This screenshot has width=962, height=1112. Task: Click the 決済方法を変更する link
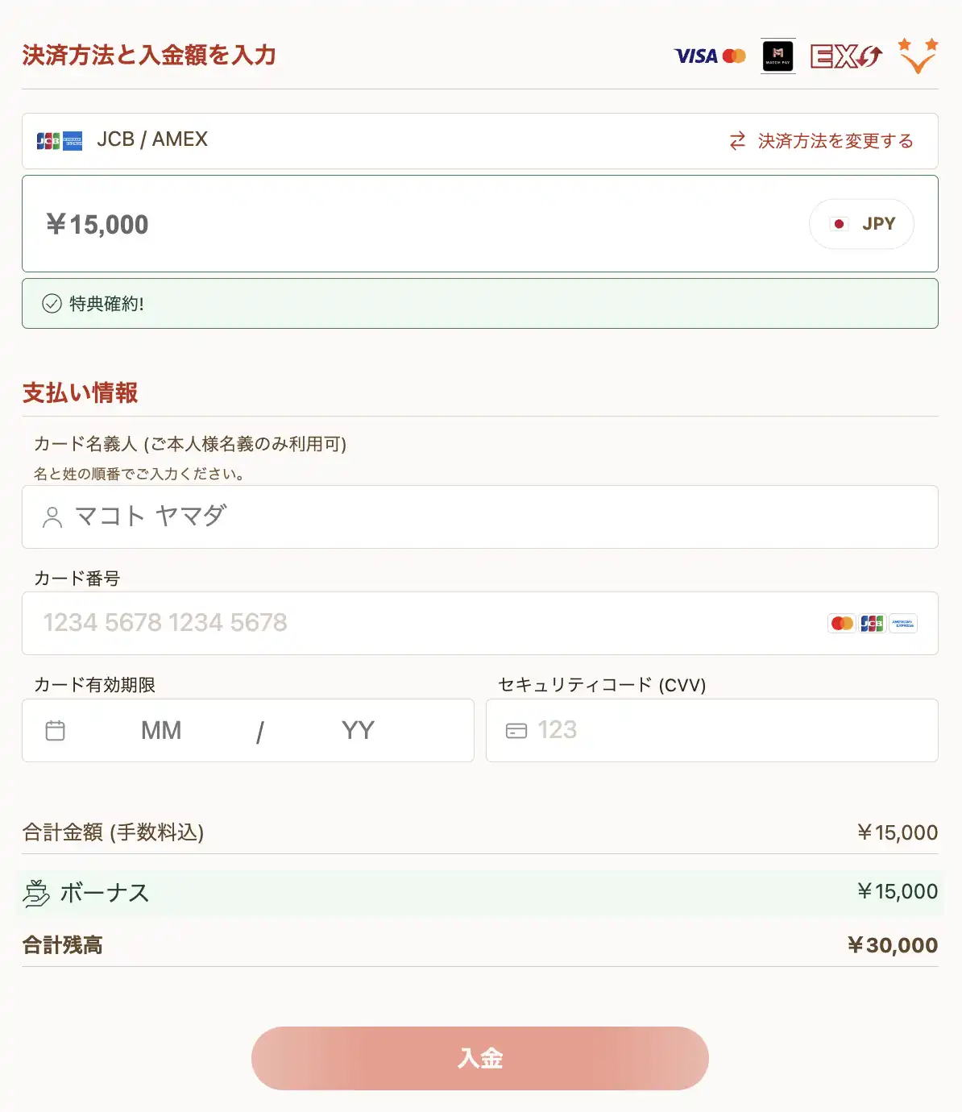coord(836,141)
